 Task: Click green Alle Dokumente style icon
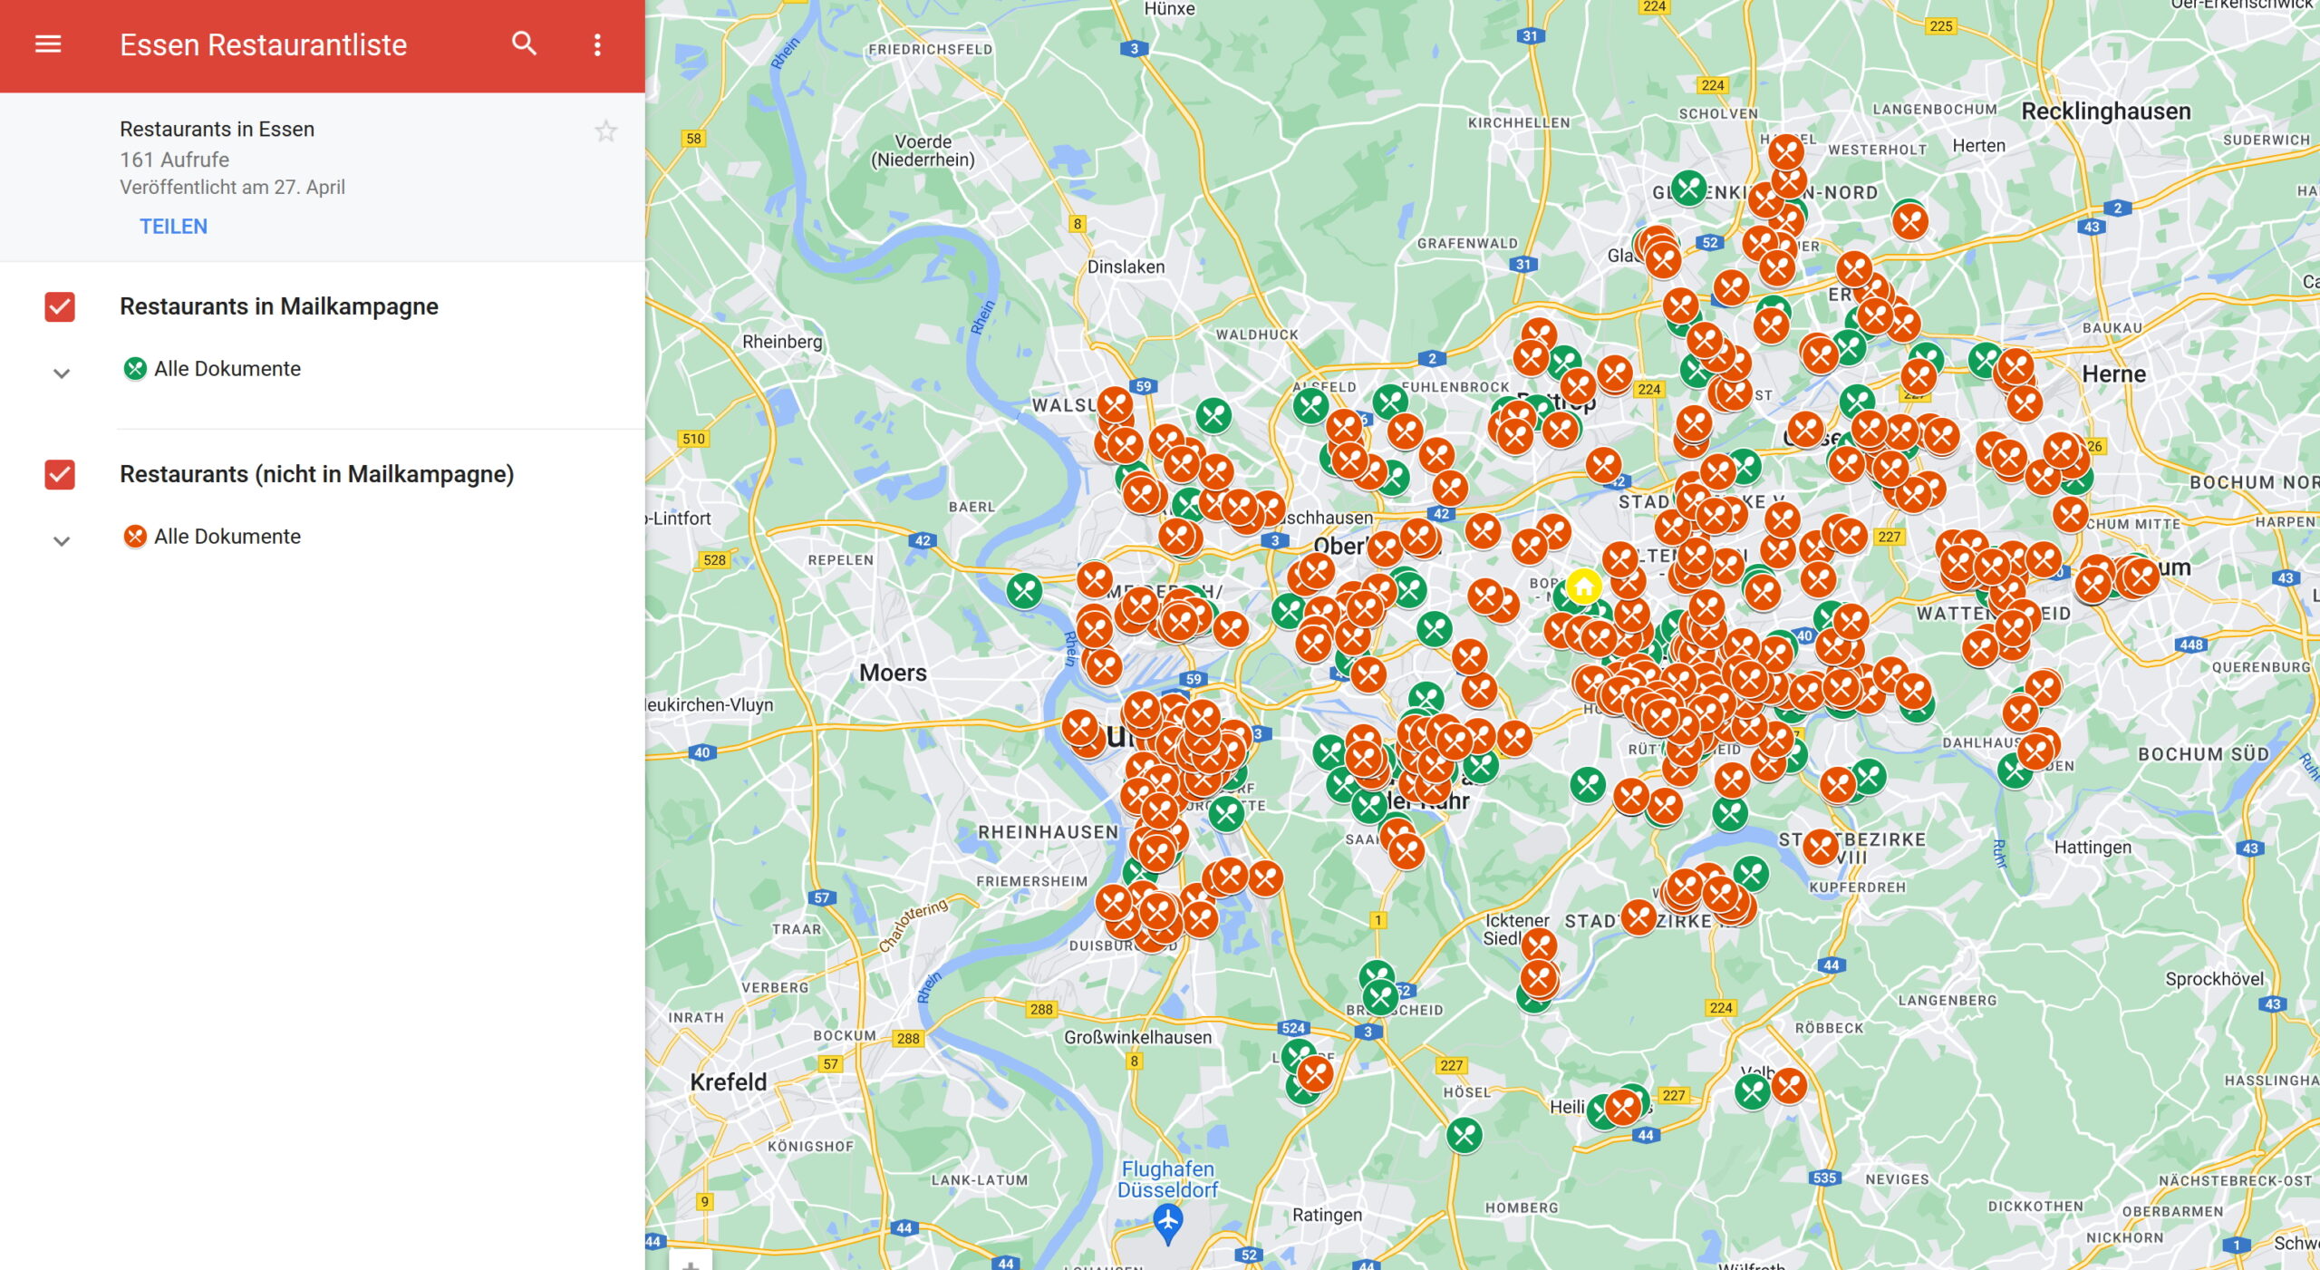(135, 369)
